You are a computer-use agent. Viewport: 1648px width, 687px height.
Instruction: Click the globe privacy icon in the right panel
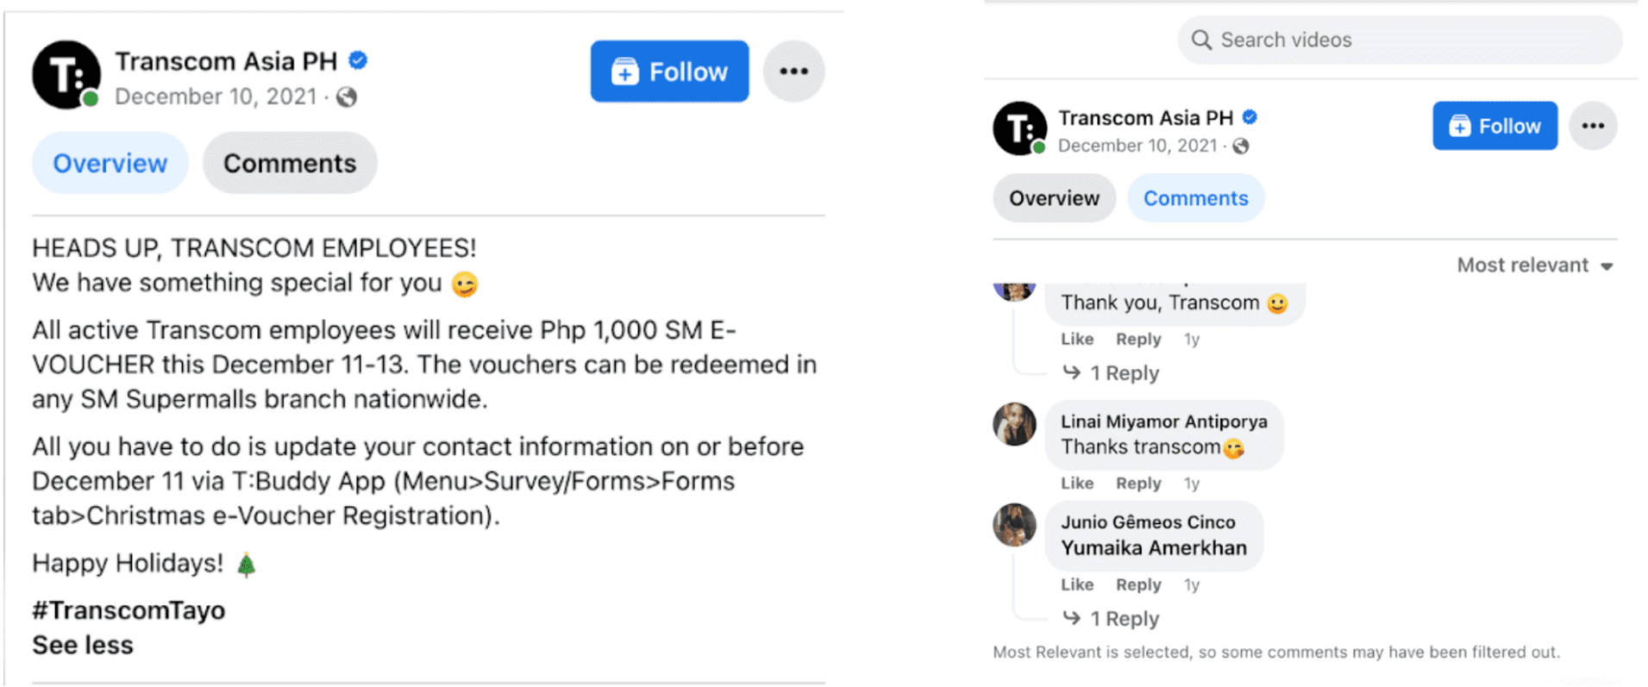point(1241,147)
